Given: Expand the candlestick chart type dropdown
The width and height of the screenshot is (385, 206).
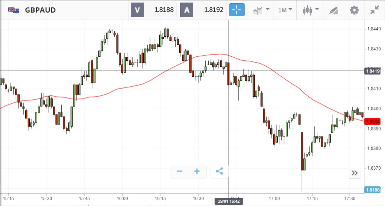Looking at the screenshot, I should point(311,10).
